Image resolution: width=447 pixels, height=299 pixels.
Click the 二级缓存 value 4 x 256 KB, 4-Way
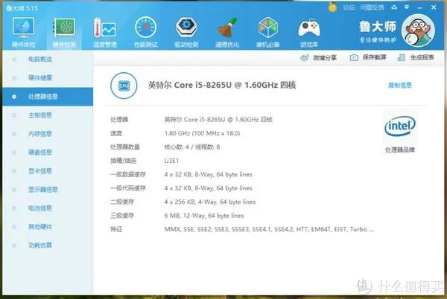[x=210, y=202]
